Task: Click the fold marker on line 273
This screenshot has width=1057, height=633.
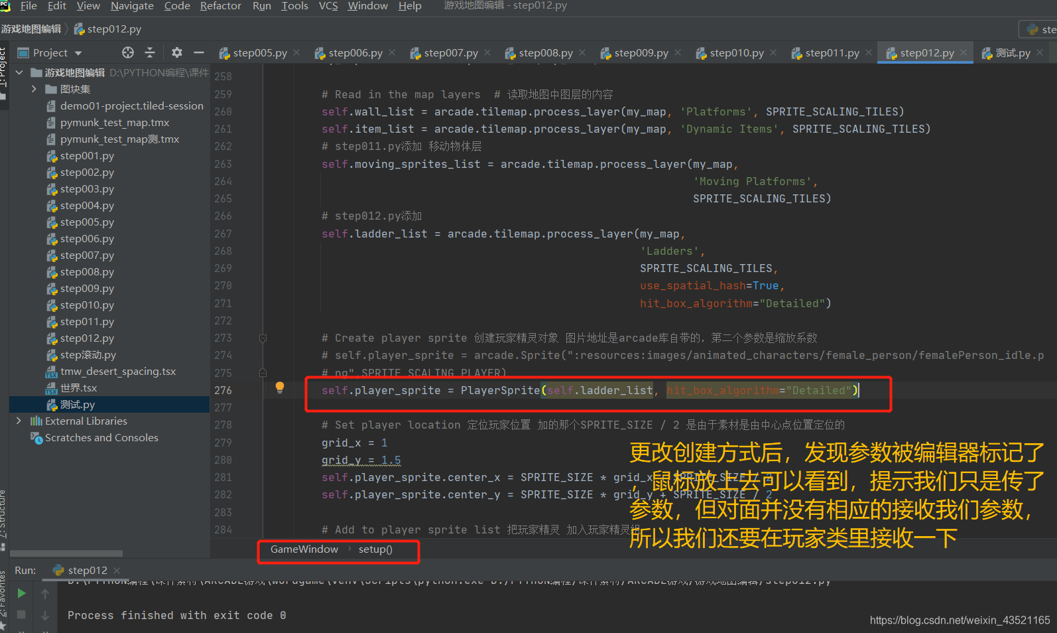Action: 263,338
